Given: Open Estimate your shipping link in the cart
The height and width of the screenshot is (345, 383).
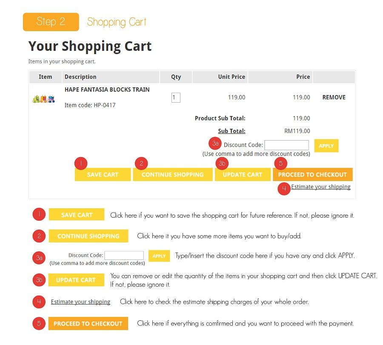Looking at the screenshot, I should 321,187.
